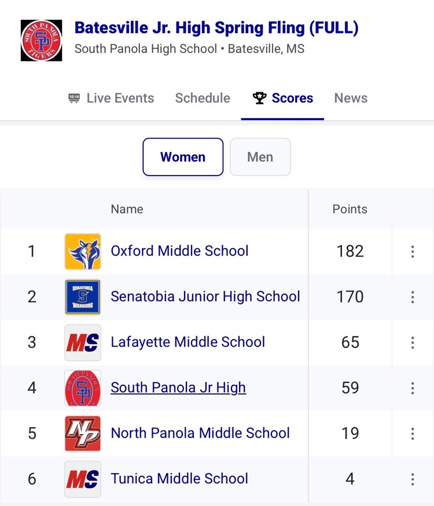Viewport: 434px width, 506px height.
Task: Switch scores to Men
Action: pos(260,157)
